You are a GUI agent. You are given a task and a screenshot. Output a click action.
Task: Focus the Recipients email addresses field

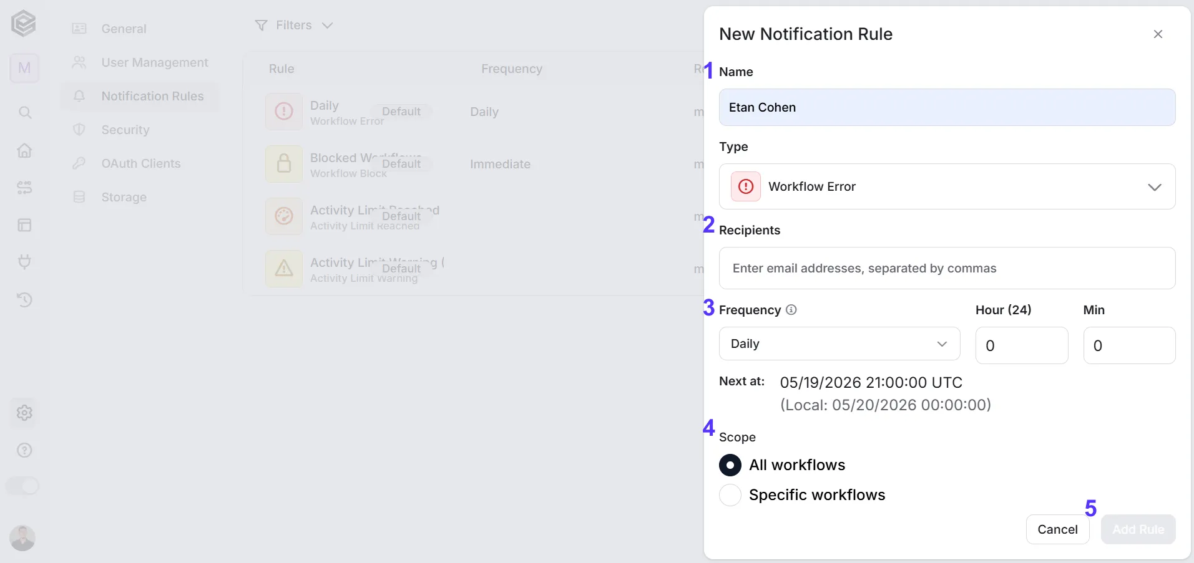947,268
